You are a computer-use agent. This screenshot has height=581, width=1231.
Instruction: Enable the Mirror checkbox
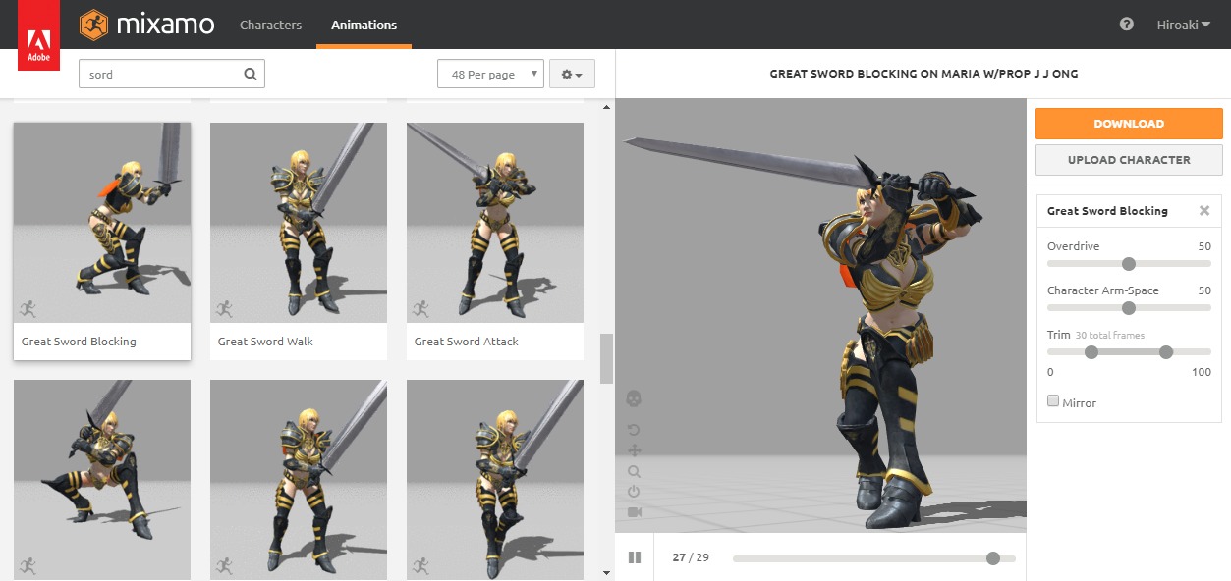pos(1053,401)
